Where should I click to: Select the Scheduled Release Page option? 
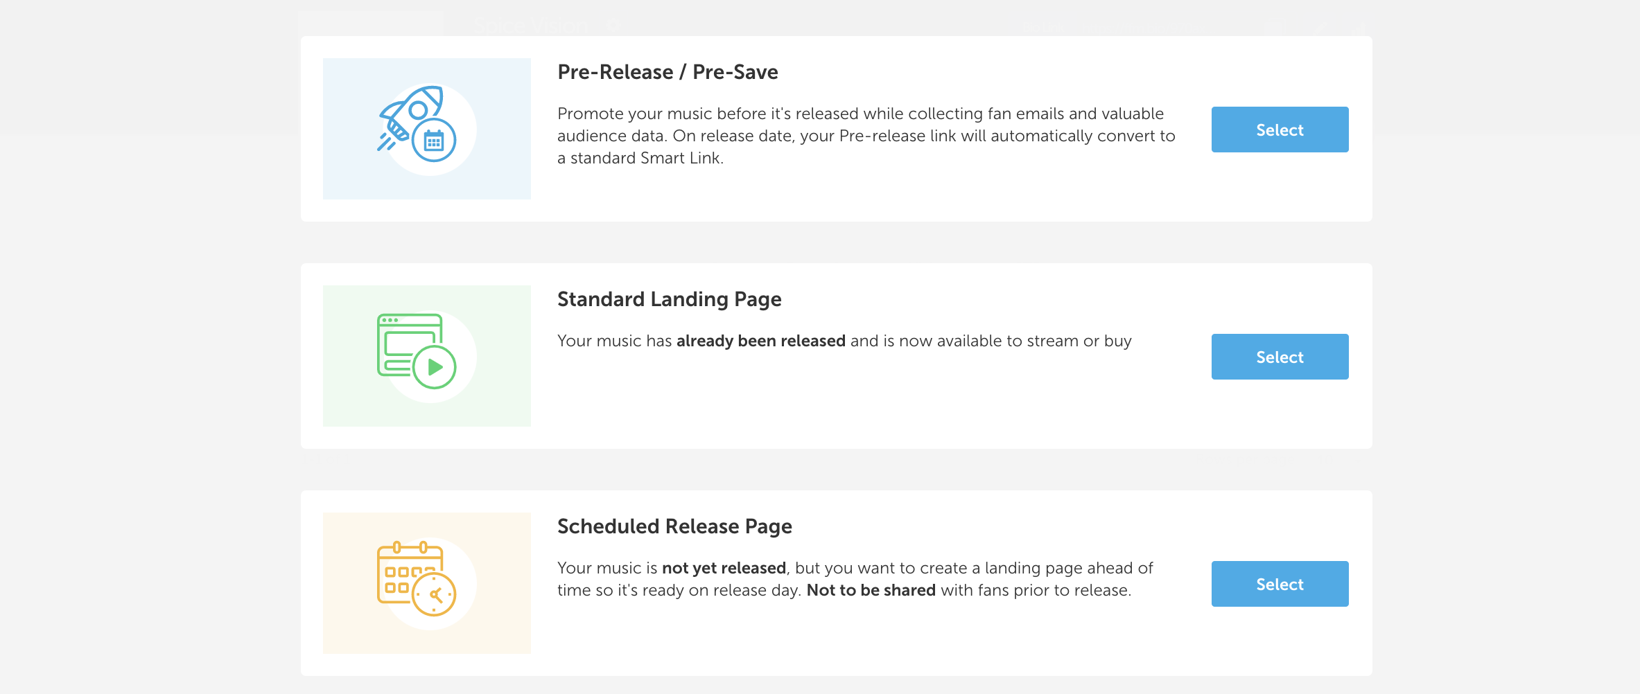click(1280, 584)
